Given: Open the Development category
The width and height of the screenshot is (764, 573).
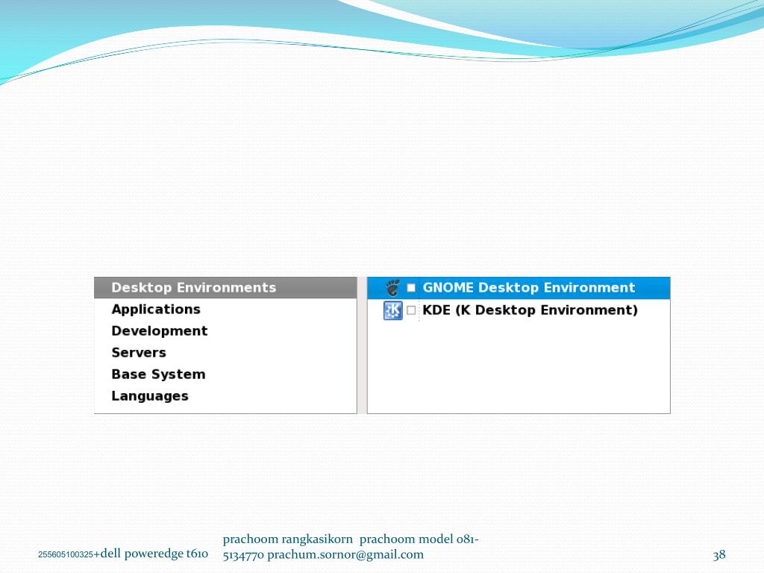Looking at the screenshot, I should pos(225,331).
